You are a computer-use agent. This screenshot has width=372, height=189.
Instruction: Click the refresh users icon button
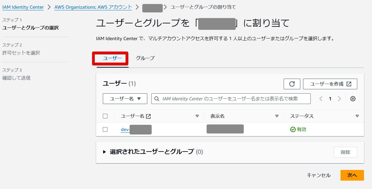(x=292, y=84)
